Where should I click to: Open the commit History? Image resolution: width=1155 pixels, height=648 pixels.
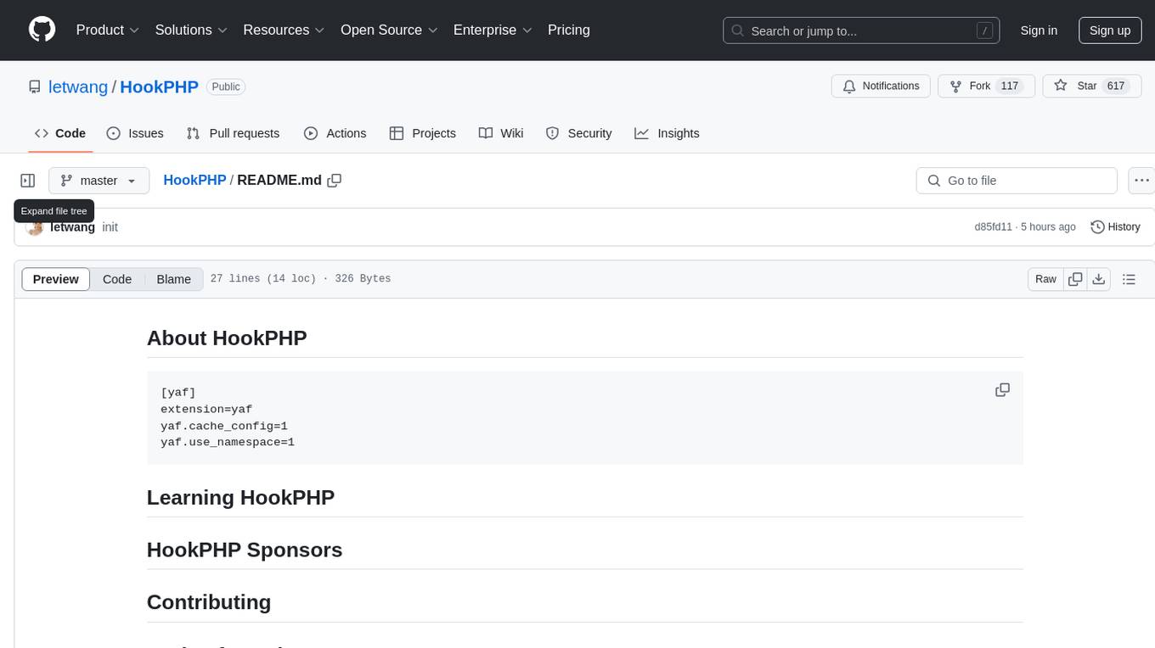pyautogui.click(x=1115, y=227)
